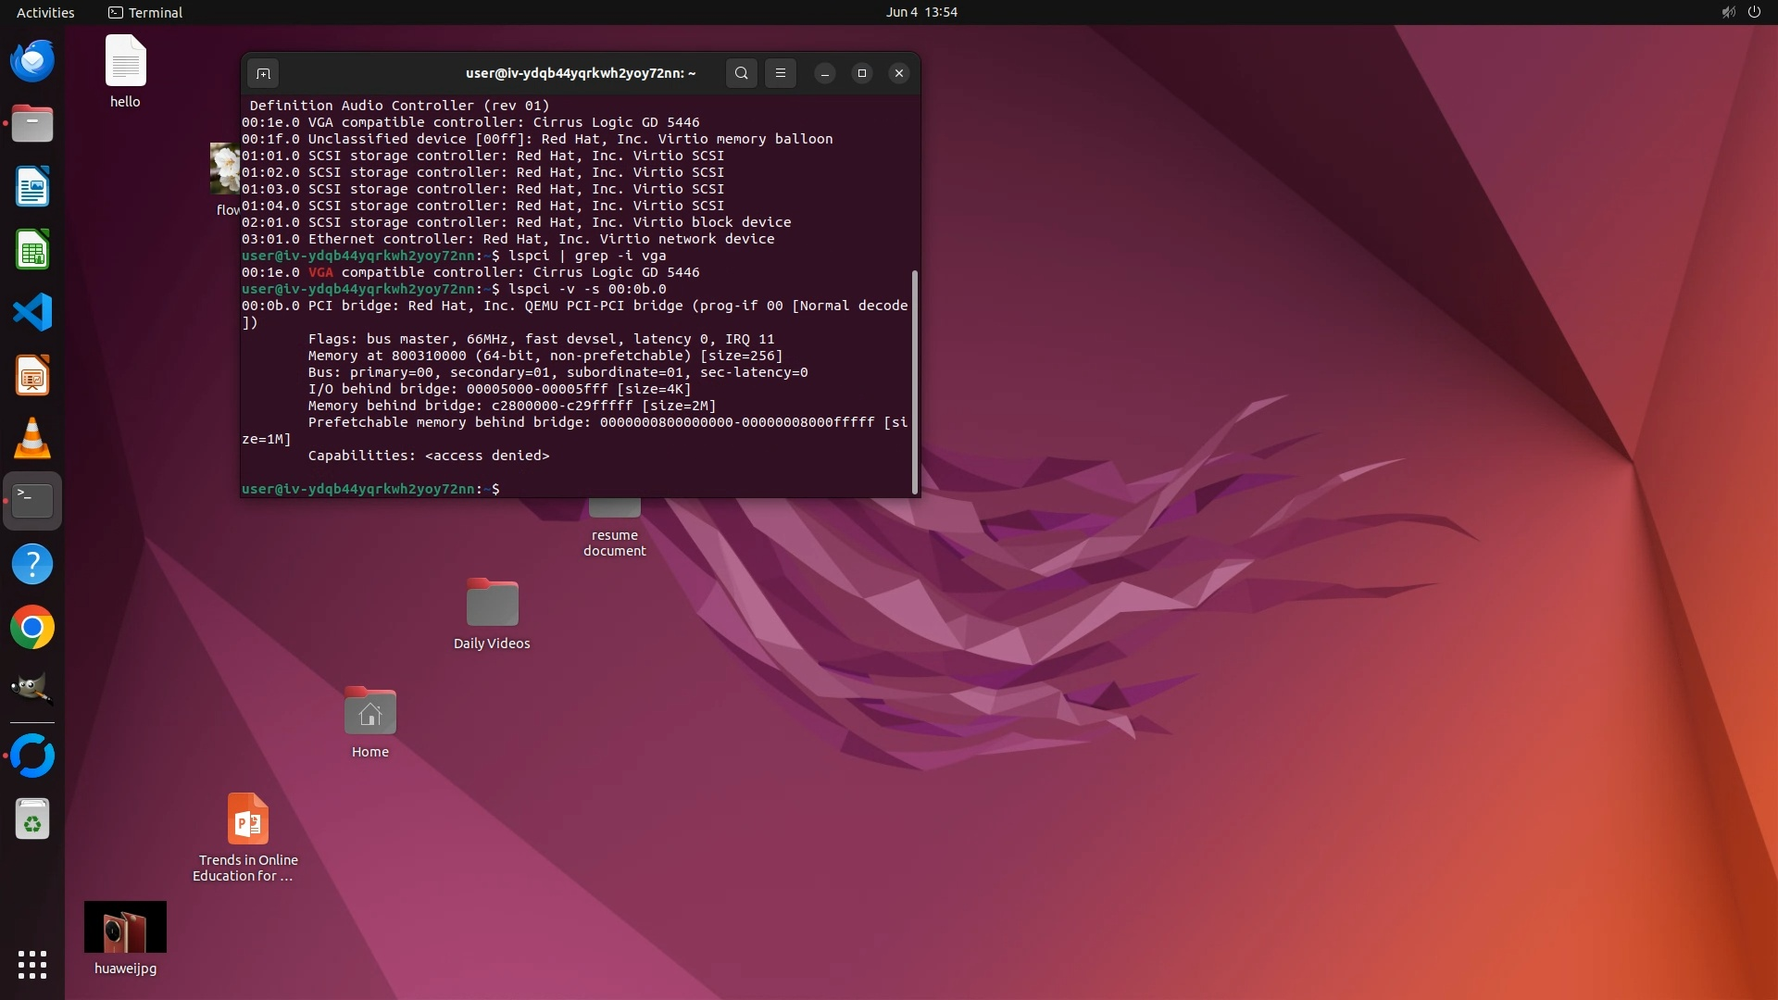
Task: Click the terminal vertical scrollbar
Action: coord(915,381)
